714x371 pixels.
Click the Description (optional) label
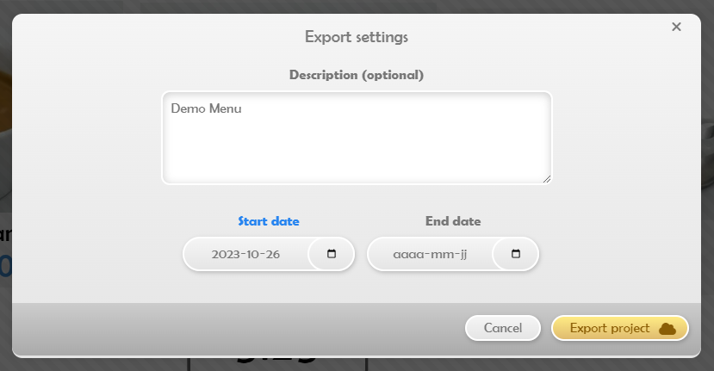357,75
